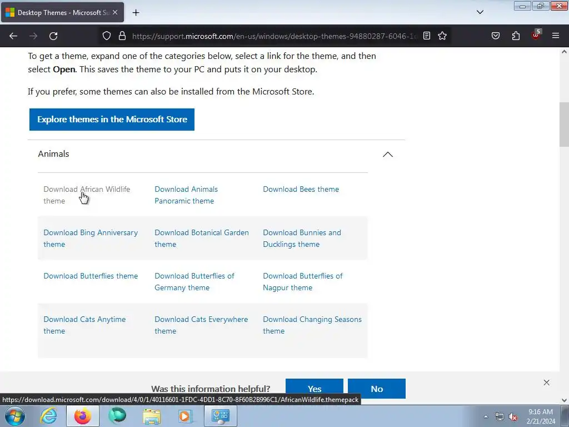Collapse the Animals category
Image resolution: width=569 pixels, height=427 pixels.
click(387, 155)
